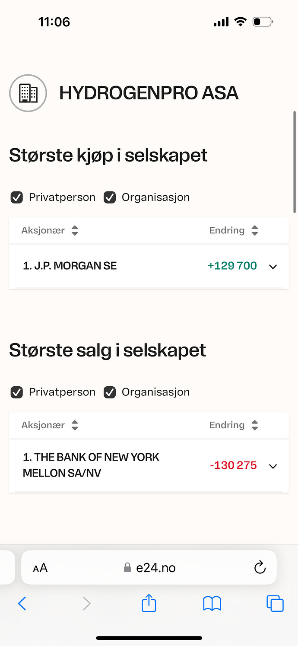Open the AA reader text options
This screenshot has height=646, width=298.
[x=40, y=568]
